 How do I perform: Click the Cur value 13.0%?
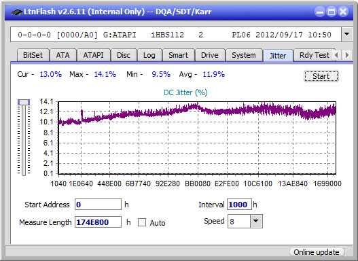pos(51,74)
